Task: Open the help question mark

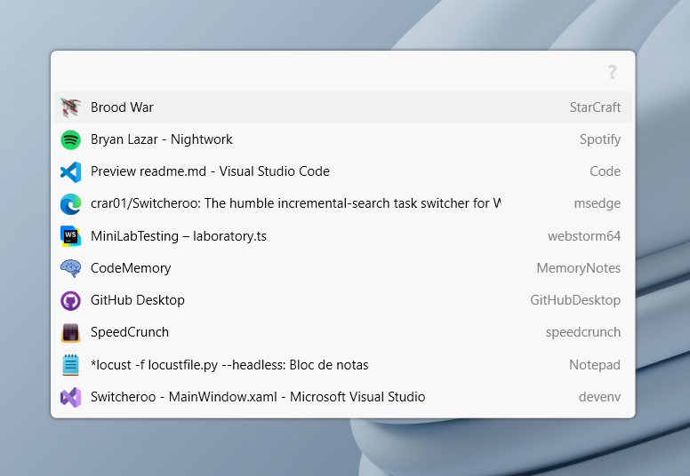Action: point(612,72)
